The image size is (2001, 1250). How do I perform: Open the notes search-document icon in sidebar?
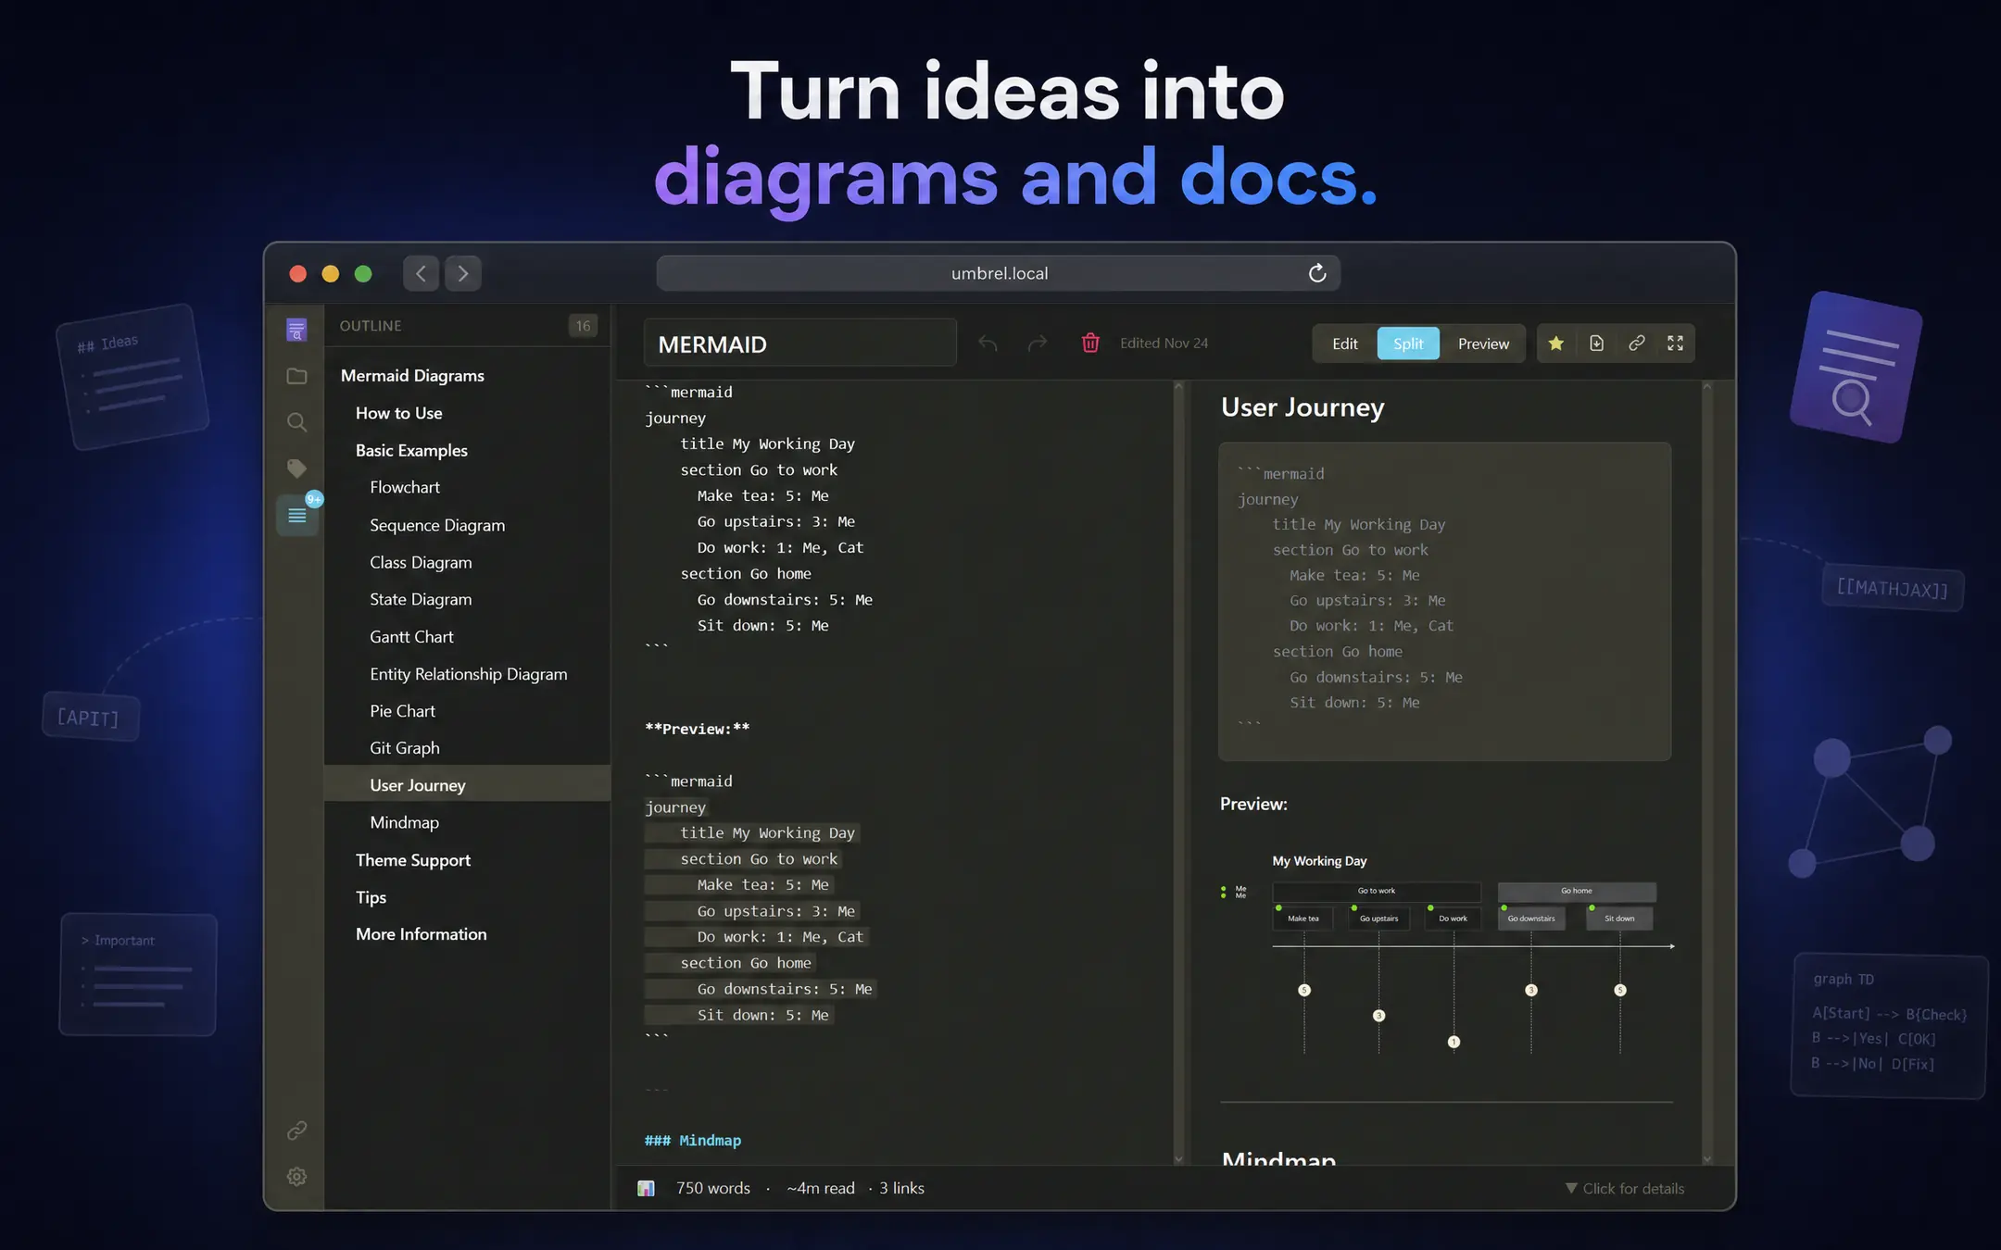click(296, 330)
